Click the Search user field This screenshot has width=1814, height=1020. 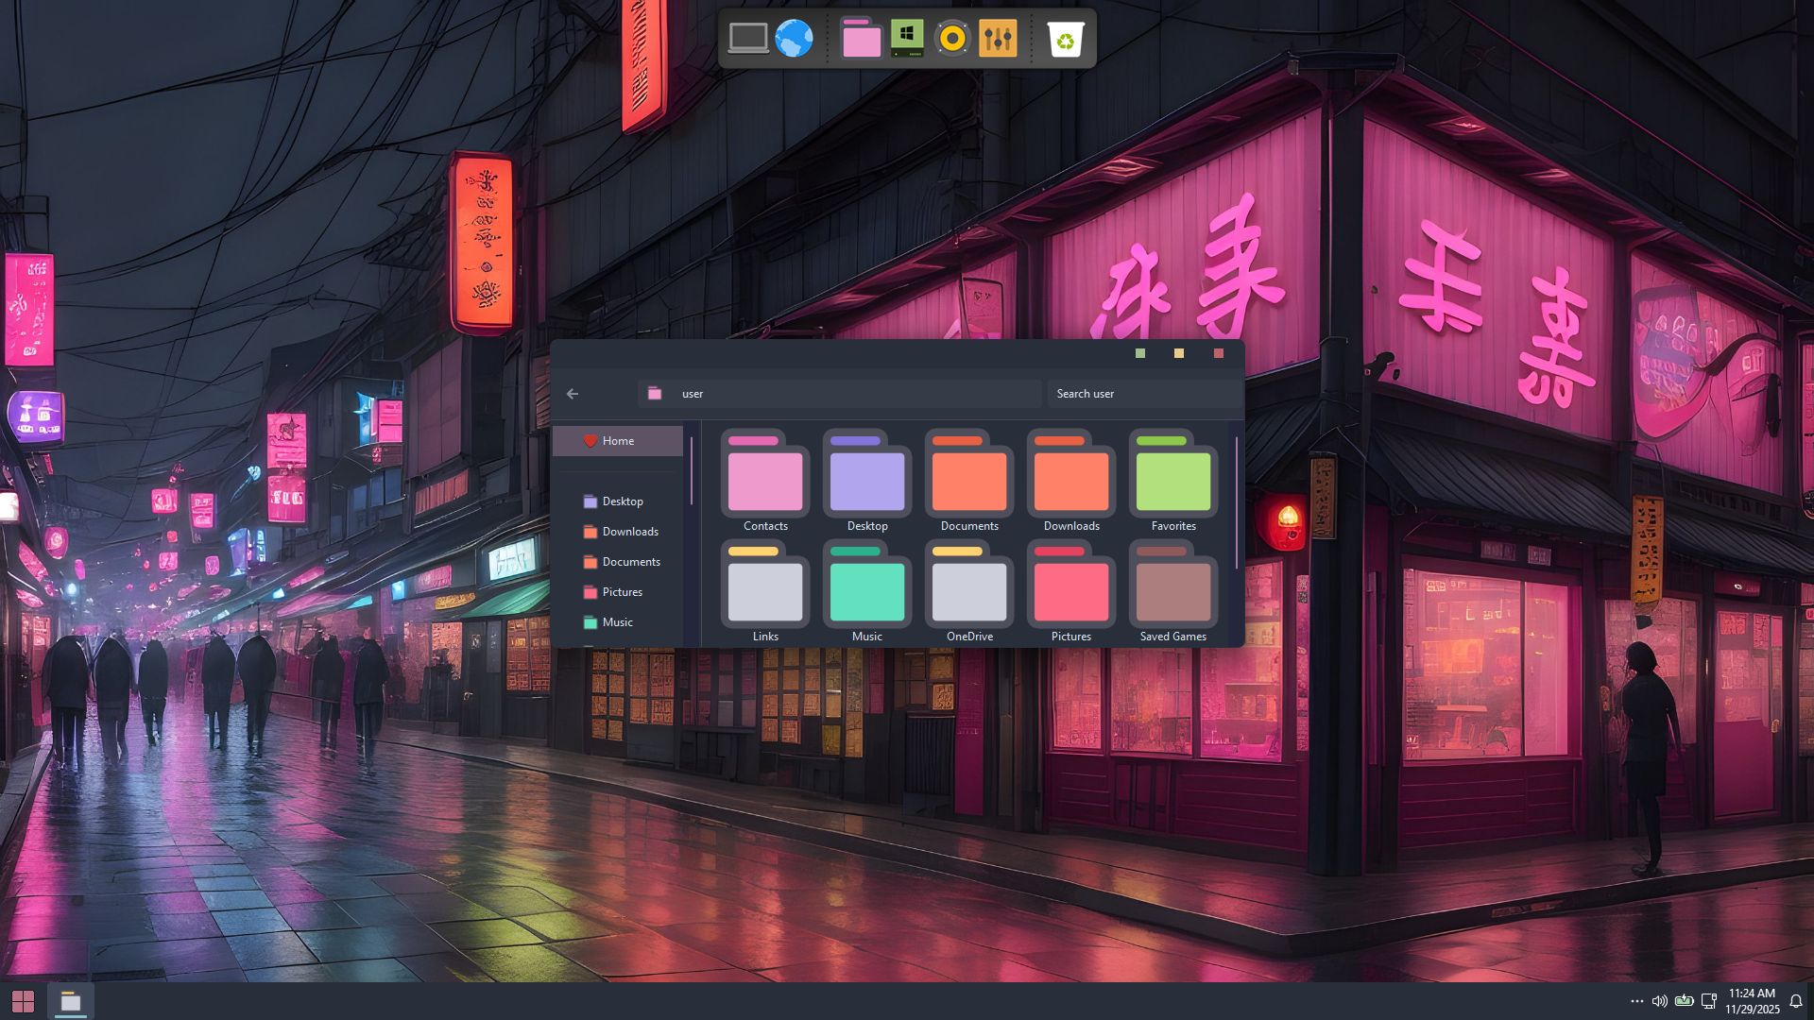tap(1141, 394)
